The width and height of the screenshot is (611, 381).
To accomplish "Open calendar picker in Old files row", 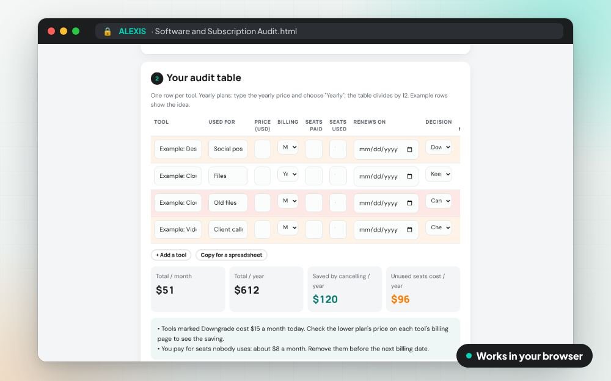I will 409,204.
